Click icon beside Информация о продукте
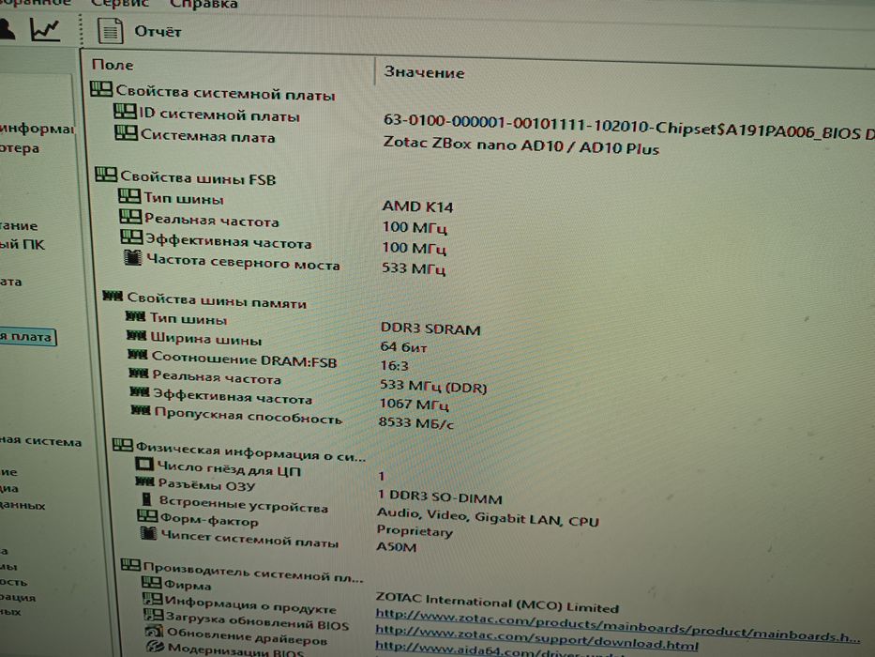This screenshot has width=875, height=657. [153, 600]
